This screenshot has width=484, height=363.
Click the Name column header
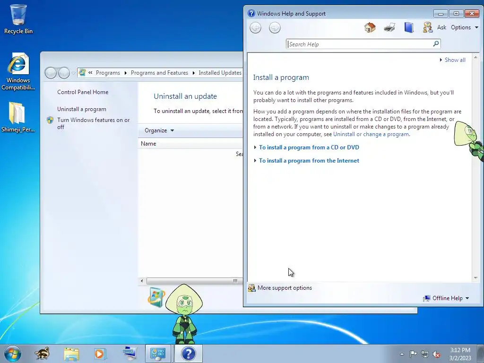[190, 144]
